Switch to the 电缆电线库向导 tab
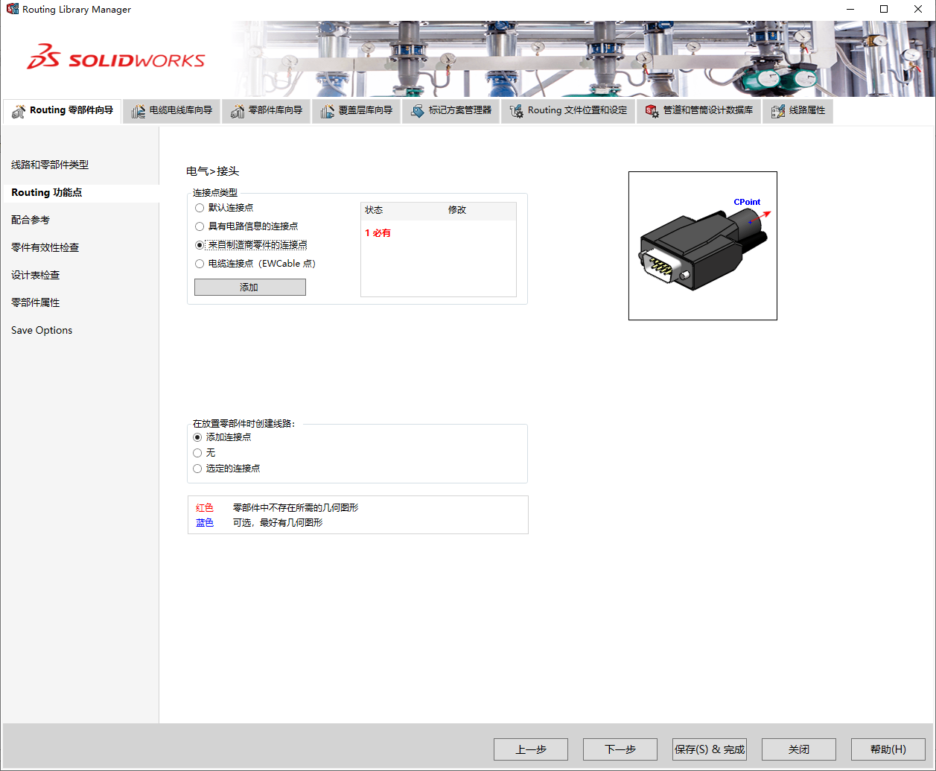Screen dimensions: 936x771 (171, 110)
